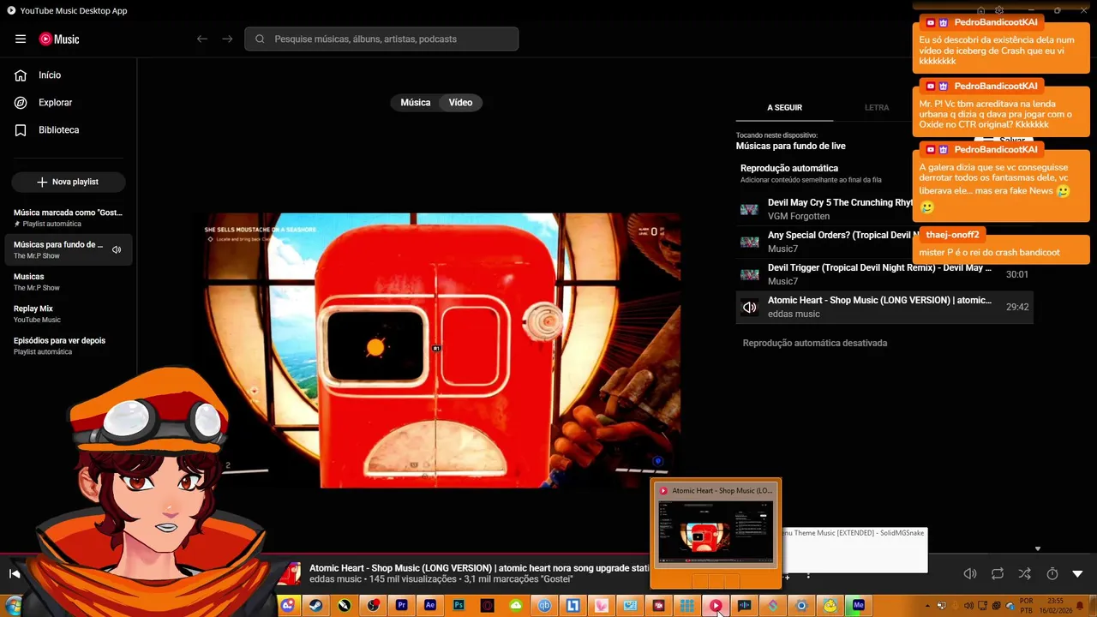This screenshot has height=617, width=1097.
Task: Switch to Música mode
Action: tap(416, 103)
